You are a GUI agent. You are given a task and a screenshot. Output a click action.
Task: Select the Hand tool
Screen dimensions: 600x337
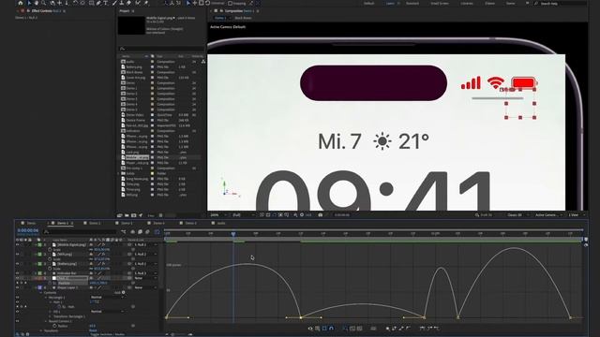[x=37, y=3]
